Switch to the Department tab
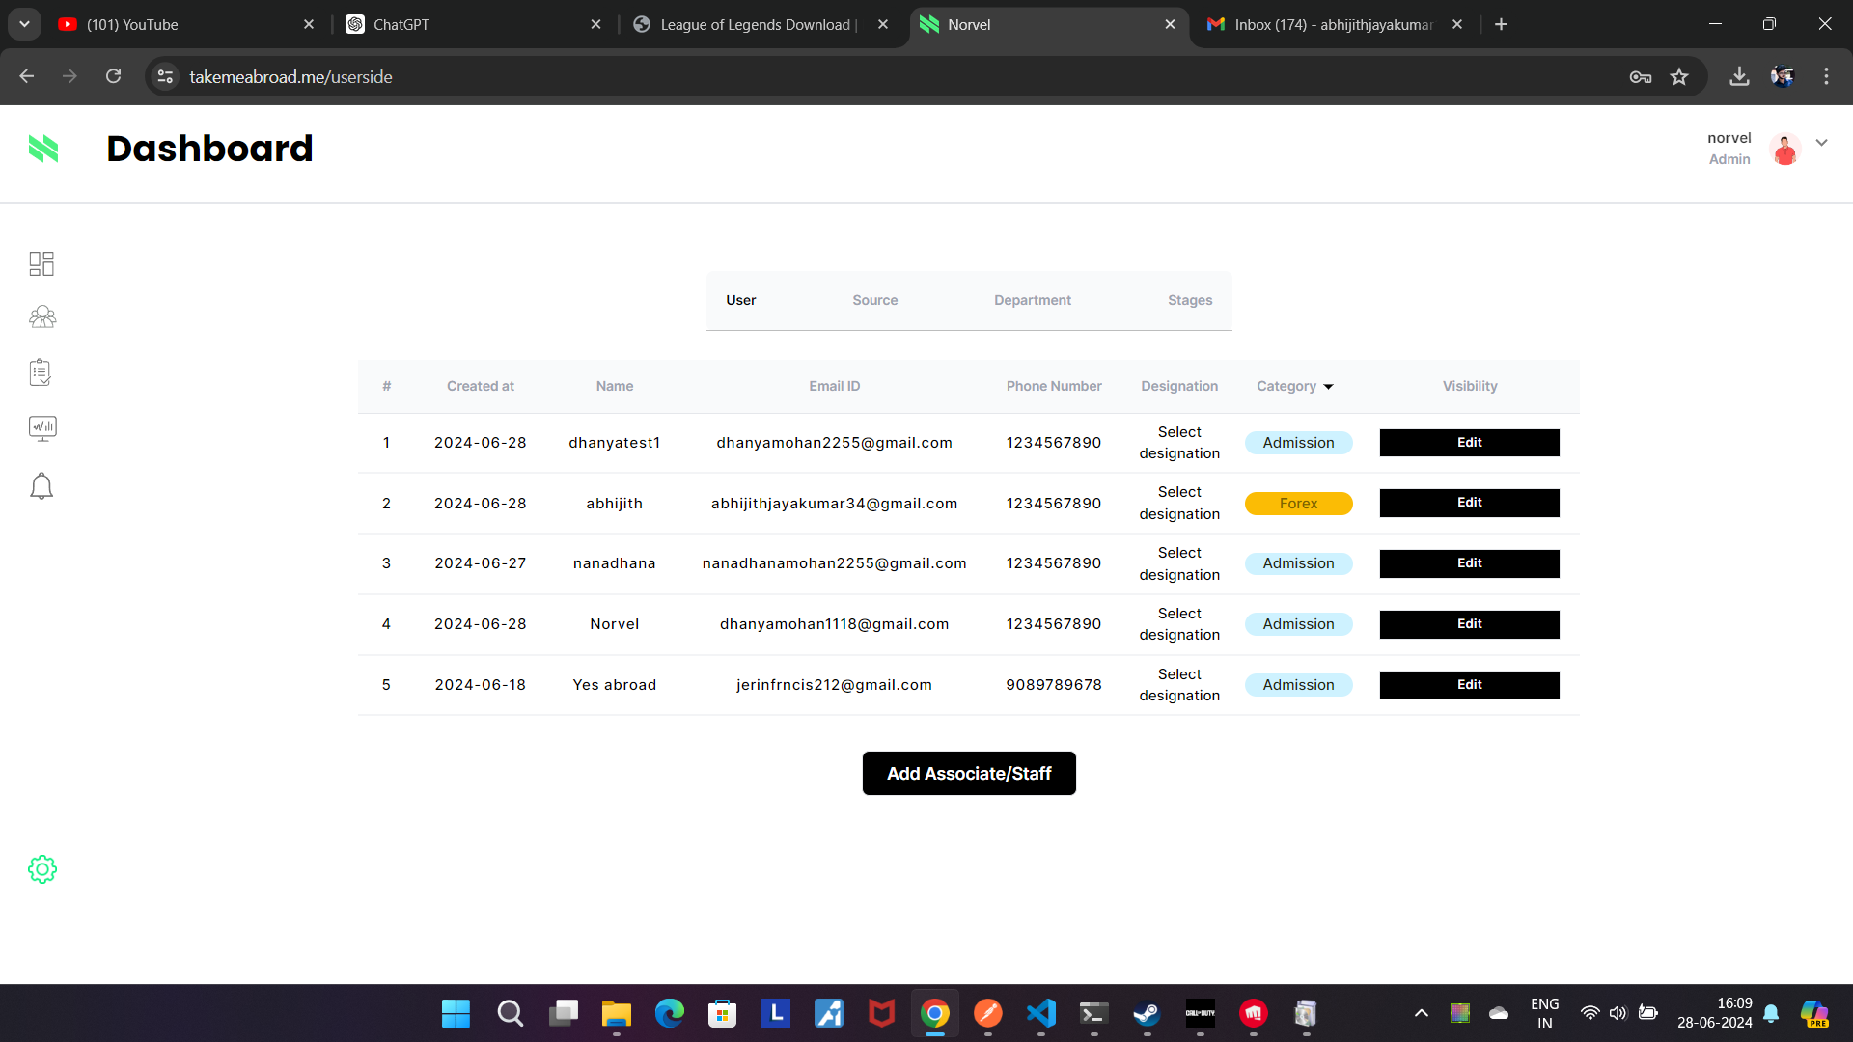This screenshot has width=1853, height=1042. point(1033,300)
